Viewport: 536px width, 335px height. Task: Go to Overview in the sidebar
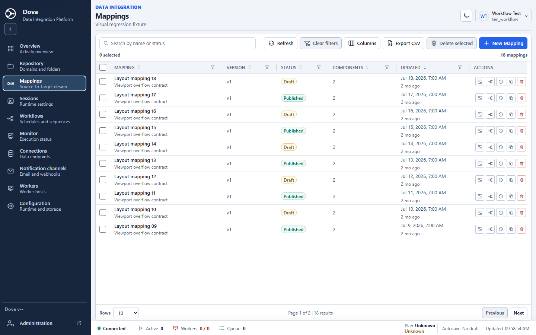click(x=44, y=49)
